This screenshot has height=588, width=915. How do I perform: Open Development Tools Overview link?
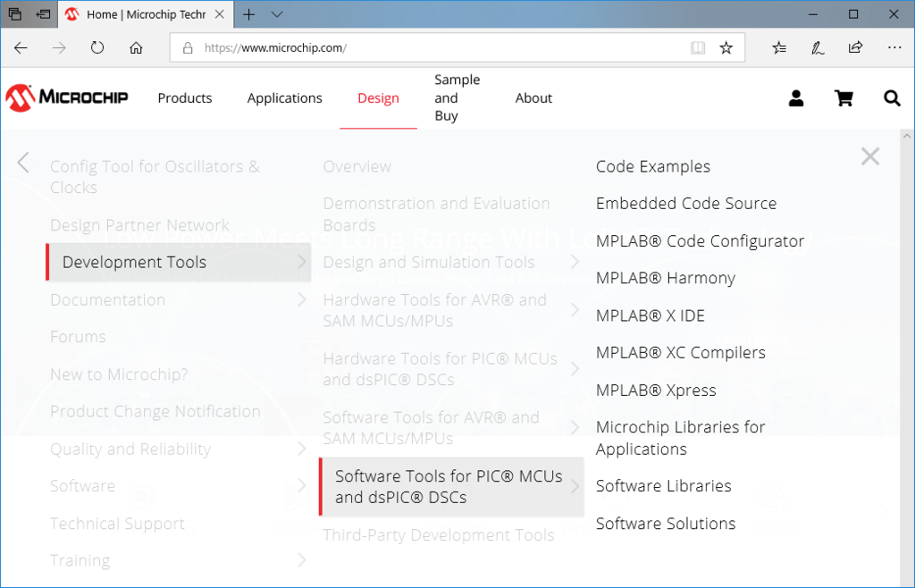357,166
